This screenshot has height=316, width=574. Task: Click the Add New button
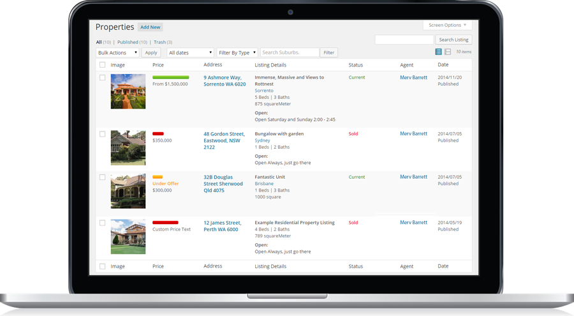pos(150,27)
